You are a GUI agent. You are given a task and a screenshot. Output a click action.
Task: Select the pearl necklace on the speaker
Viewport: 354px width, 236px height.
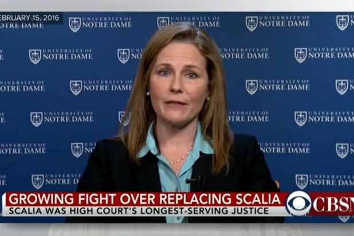coord(180,157)
